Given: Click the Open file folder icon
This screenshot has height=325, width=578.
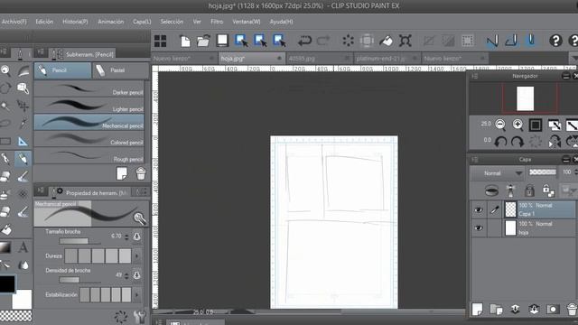Looking at the screenshot, I should pyautogui.click(x=203, y=41).
